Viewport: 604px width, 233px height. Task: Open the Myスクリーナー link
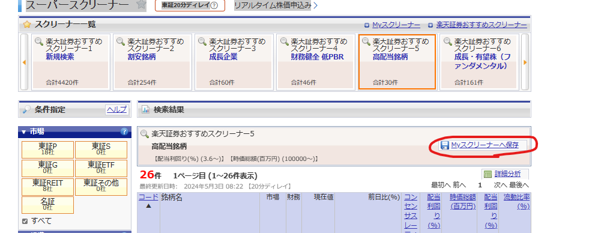click(x=396, y=25)
